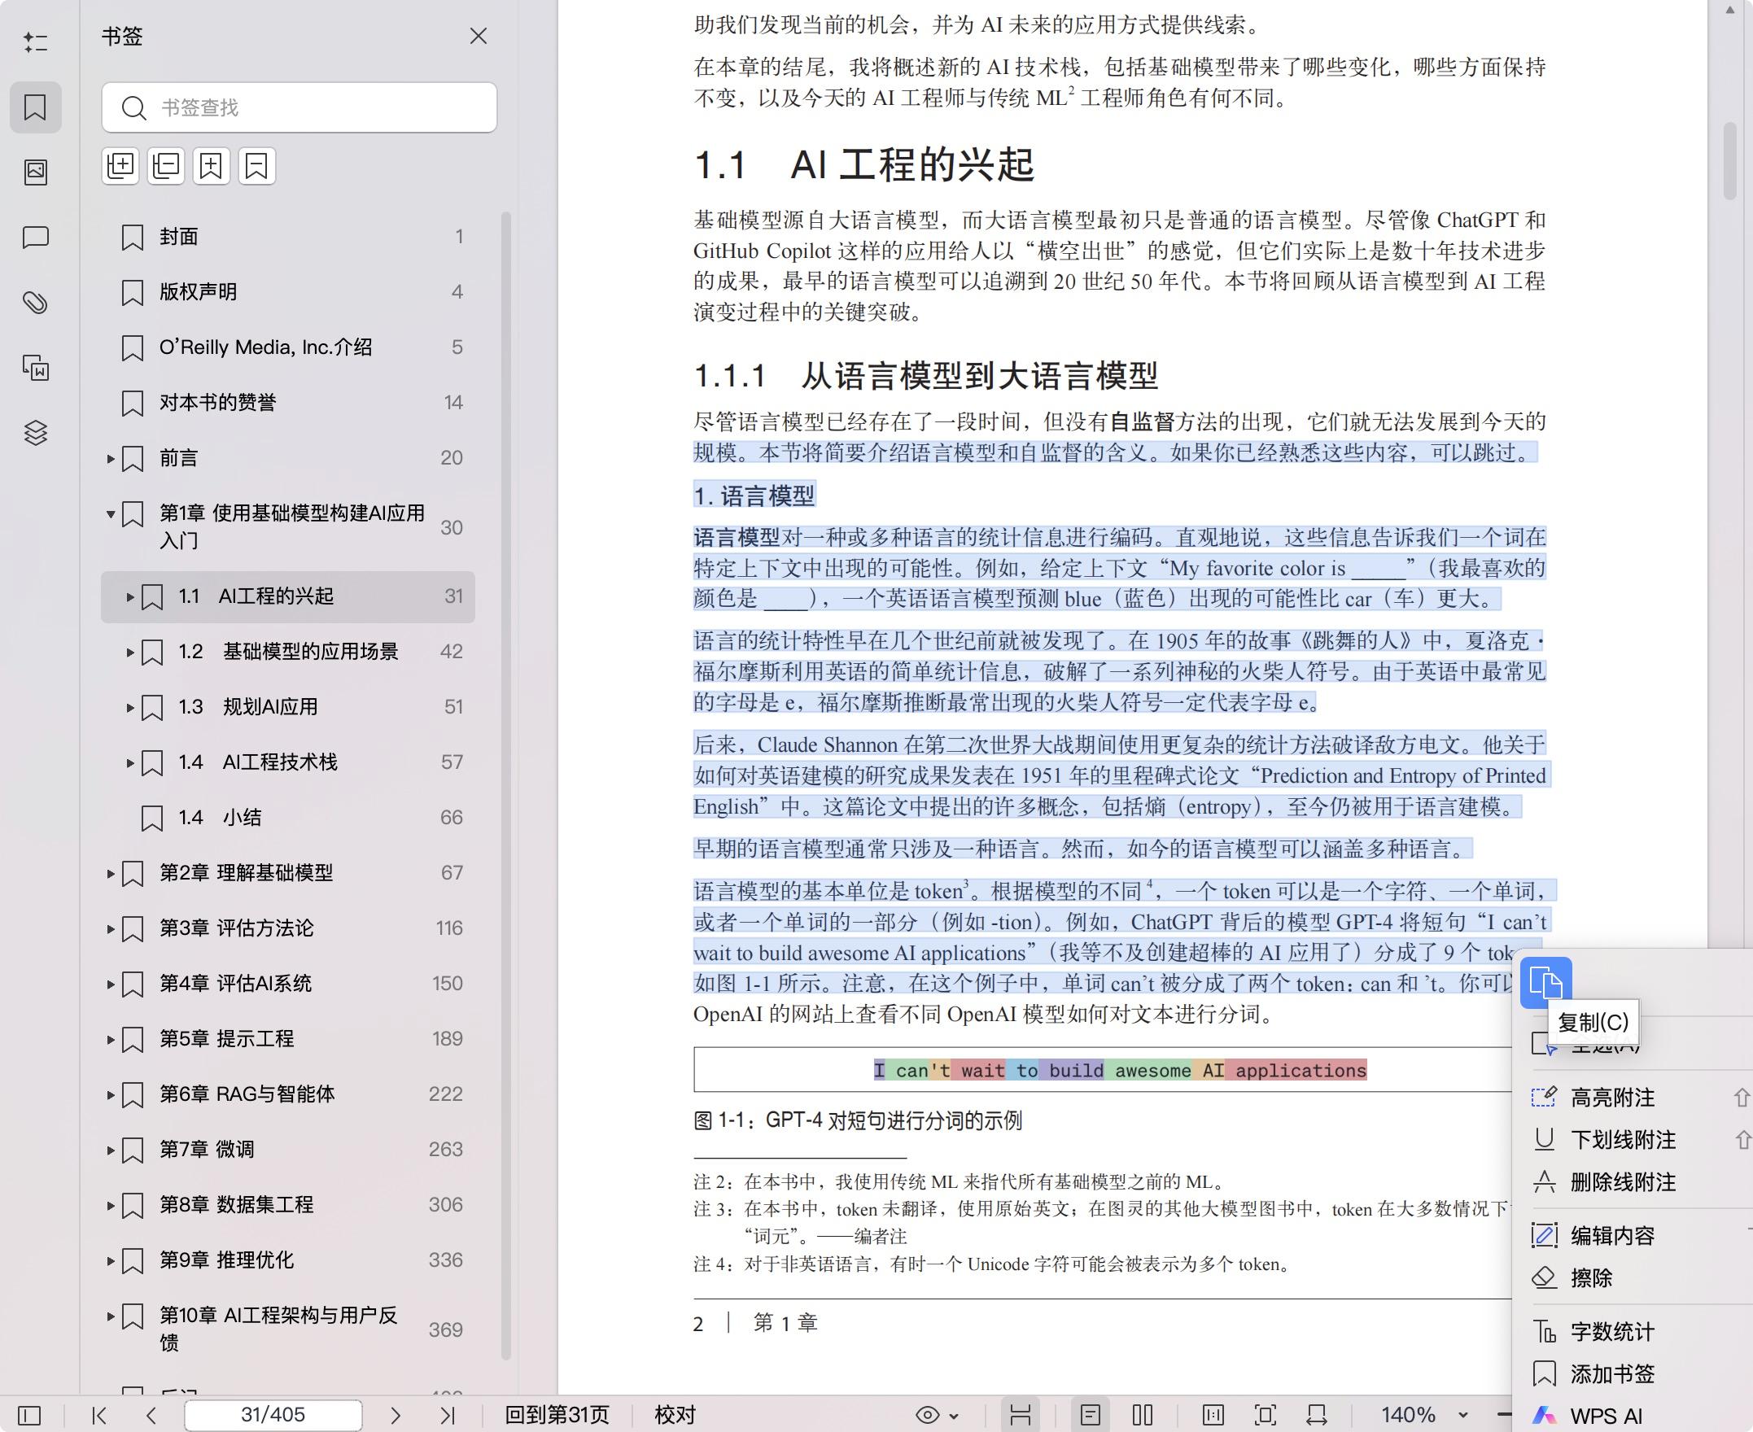
Task: Select single page view icon
Action: pyautogui.click(x=1090, y=1416)
